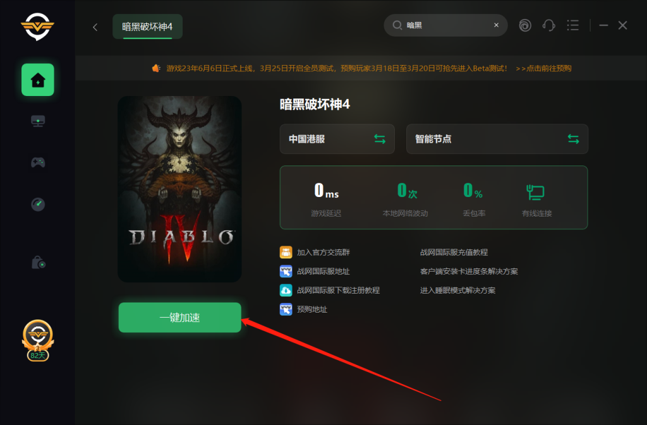Viewport: 647px width, 425px height.
Task: Click the Diablo IV cover artwork
Action: [179, 189]
